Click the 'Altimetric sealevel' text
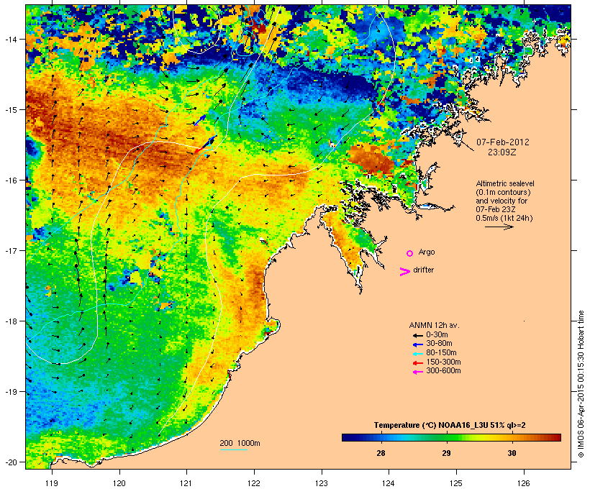Image resolution: width=590 pixels, height=489 pixels. [x=505, y=183]
